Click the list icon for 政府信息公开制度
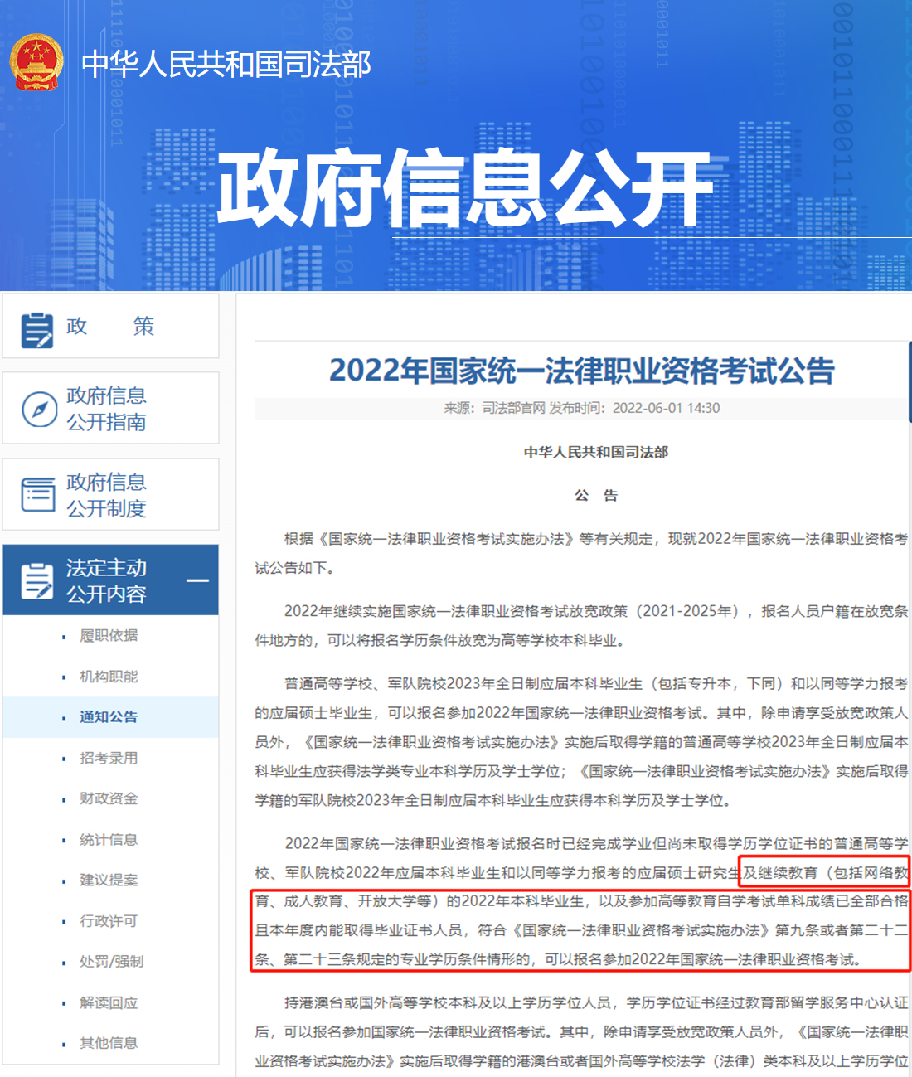The image size is (912, 1077). coord(38,495)
